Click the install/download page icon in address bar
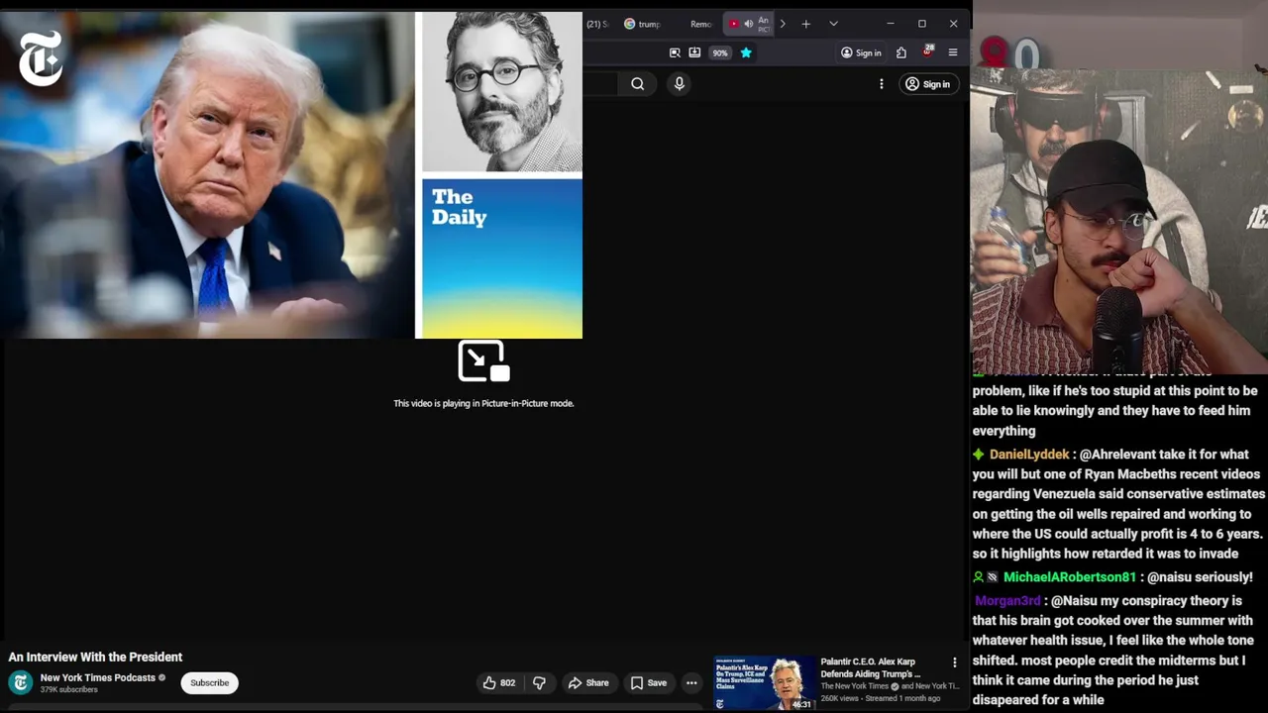The width and height of the screenshot is (1268, 713). pos(694,52)
